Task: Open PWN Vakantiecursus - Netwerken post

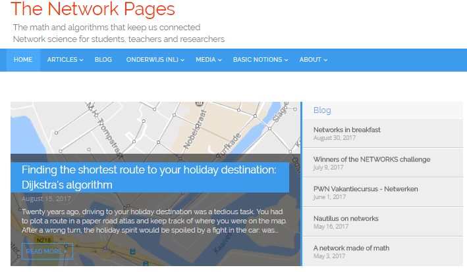Action: point(366,189)
